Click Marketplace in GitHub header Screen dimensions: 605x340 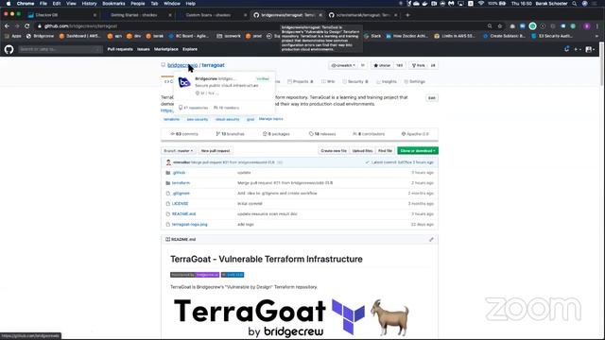click(166, 49)
